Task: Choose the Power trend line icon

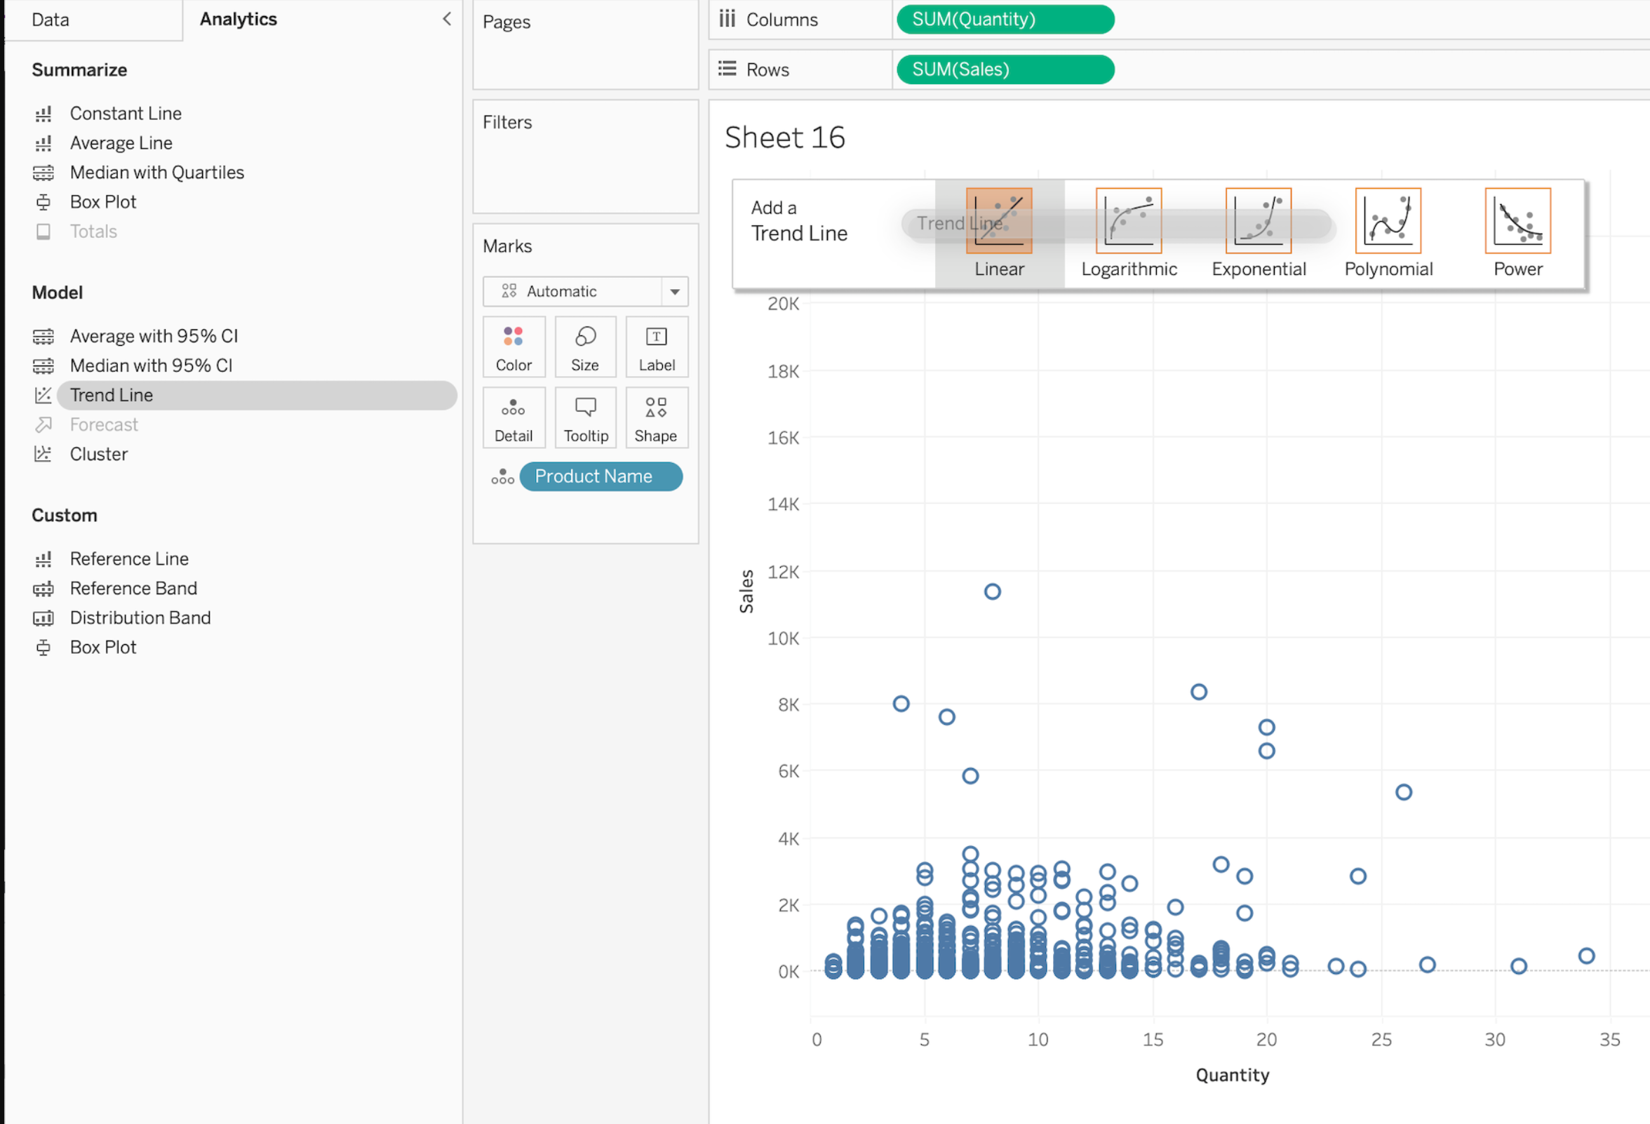Action: point(1517,221)
